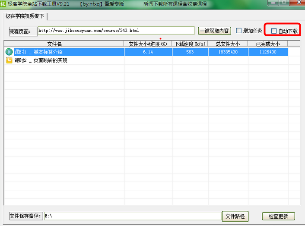Image resolution: width=305 pixels, height=226 pixels.
Task: Click the 课程页面: label
Action: [23, 31]
